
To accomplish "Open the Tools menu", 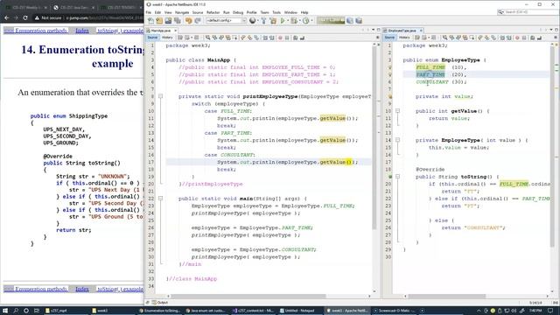I will coord(276,12).
